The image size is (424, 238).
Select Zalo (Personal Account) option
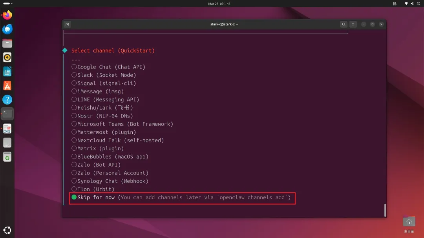point(110,173)
